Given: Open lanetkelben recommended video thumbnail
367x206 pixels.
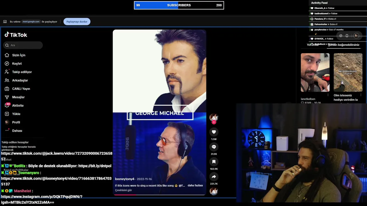Looking at the screenshot, I should [x=315, y=72].
